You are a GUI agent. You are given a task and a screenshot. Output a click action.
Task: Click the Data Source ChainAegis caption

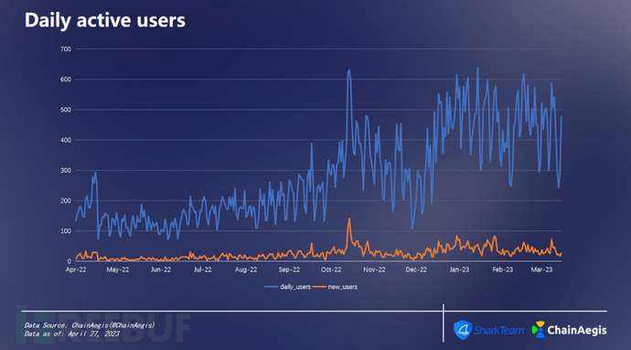(x=90, y=325)
